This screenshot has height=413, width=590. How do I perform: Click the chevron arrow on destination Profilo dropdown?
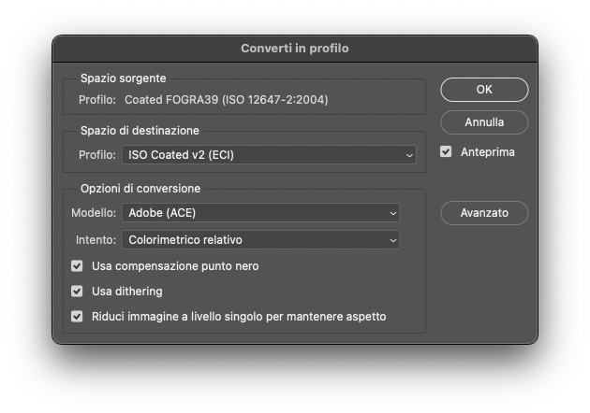point(409,155)
